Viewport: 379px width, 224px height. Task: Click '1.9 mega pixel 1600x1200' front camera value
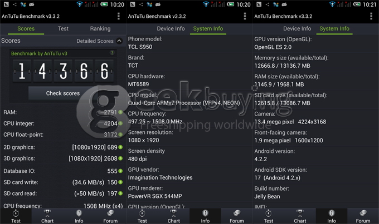click(x=289, y=140)
